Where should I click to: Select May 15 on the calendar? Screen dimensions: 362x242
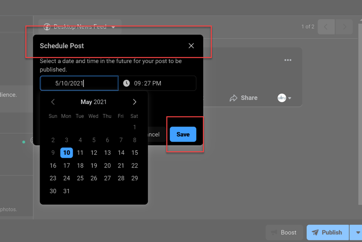tap(134, 153)
